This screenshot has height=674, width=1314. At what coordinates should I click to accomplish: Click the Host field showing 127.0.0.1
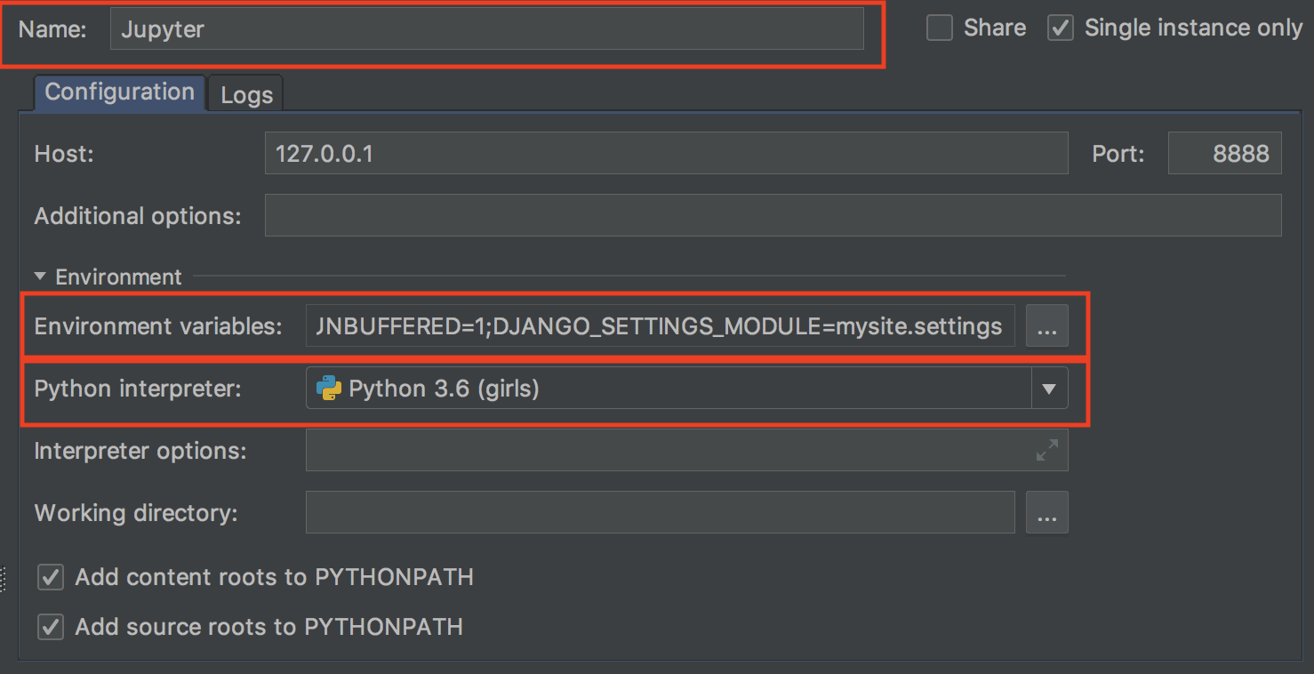(x=666, y=154)
